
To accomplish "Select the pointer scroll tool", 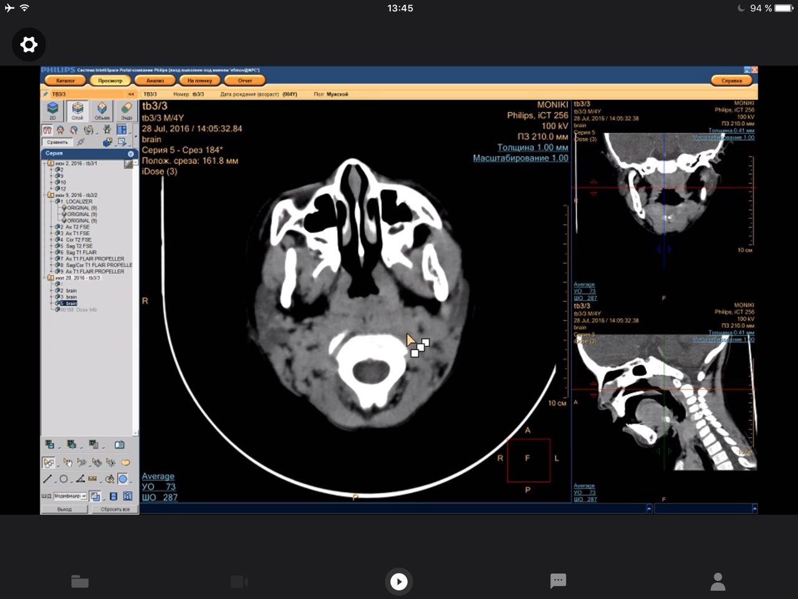I will (x=82, y=462).
